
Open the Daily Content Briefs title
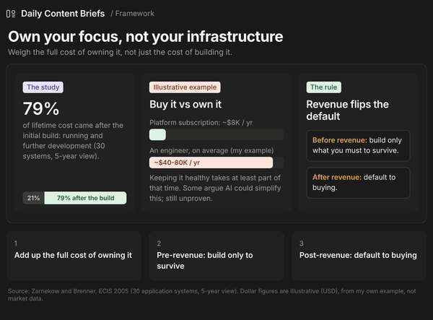click(63, 14)
